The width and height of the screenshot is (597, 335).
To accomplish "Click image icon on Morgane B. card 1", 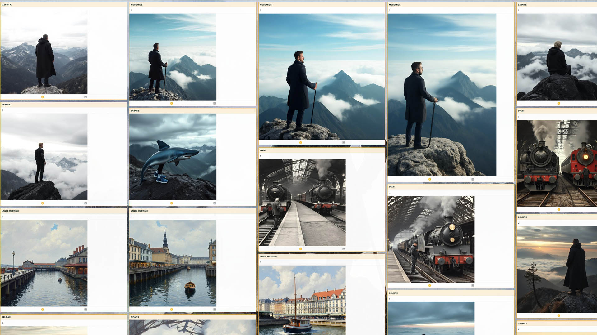I will click(x=215, y=103).
